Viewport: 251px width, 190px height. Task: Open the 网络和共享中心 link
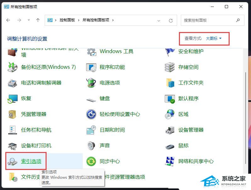(196, 161)
